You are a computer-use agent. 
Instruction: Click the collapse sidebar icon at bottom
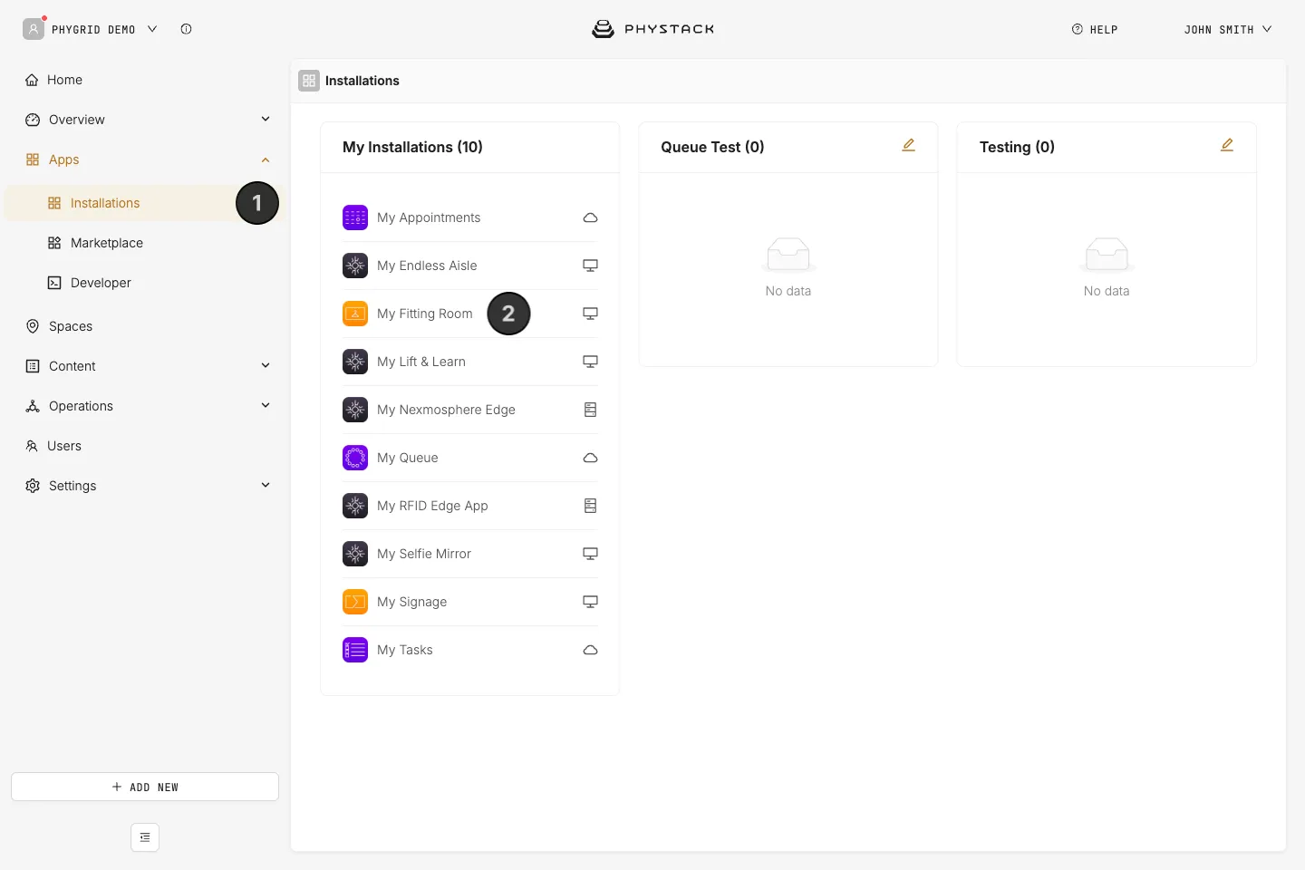(x=145, y=837)
